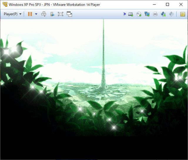This screenshot has width=188, height=160.
Task: Expand the hidden devices chevron
Action: click(x=125, y=14)
